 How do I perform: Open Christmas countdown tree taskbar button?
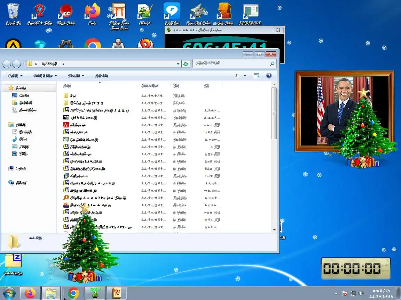95,293
